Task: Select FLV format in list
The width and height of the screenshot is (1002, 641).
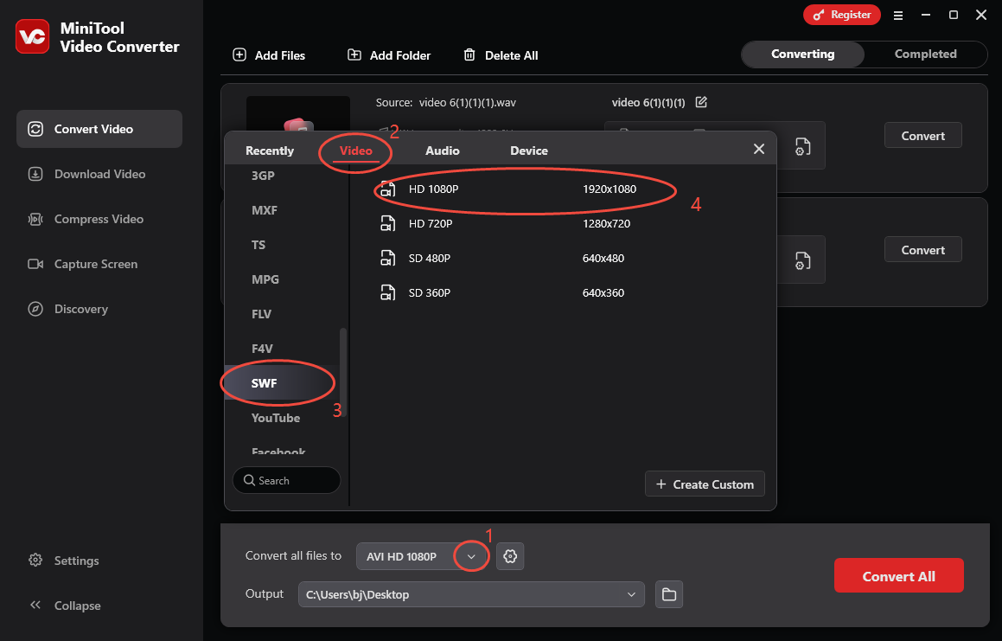Action: tap(261, 314)
